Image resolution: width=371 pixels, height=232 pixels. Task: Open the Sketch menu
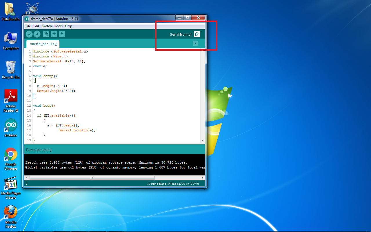[47, 26]
